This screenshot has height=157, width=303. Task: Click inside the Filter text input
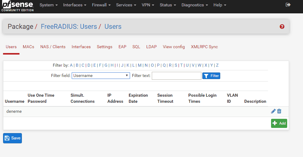coord(176,76)
